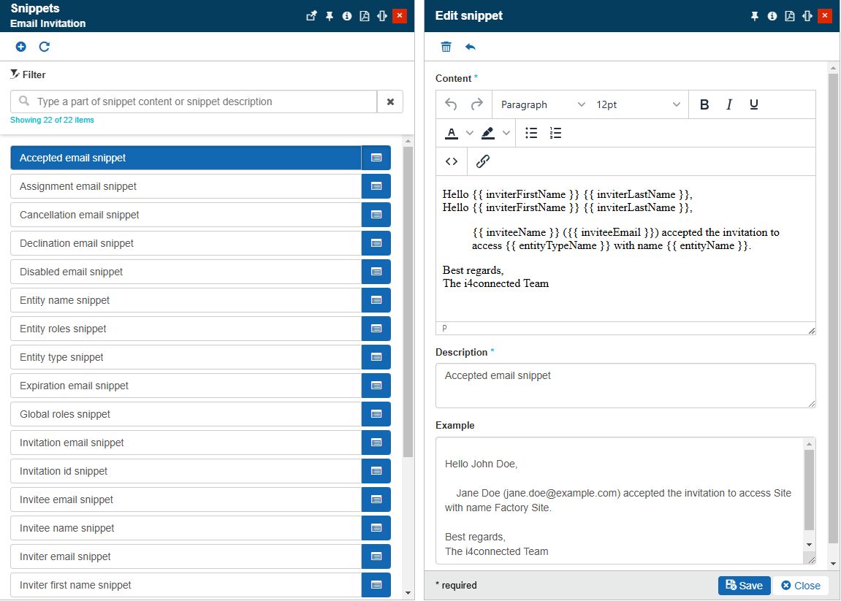Refresh the snippets list
Viewport: 841px width, 601px height.
(45, 47)
